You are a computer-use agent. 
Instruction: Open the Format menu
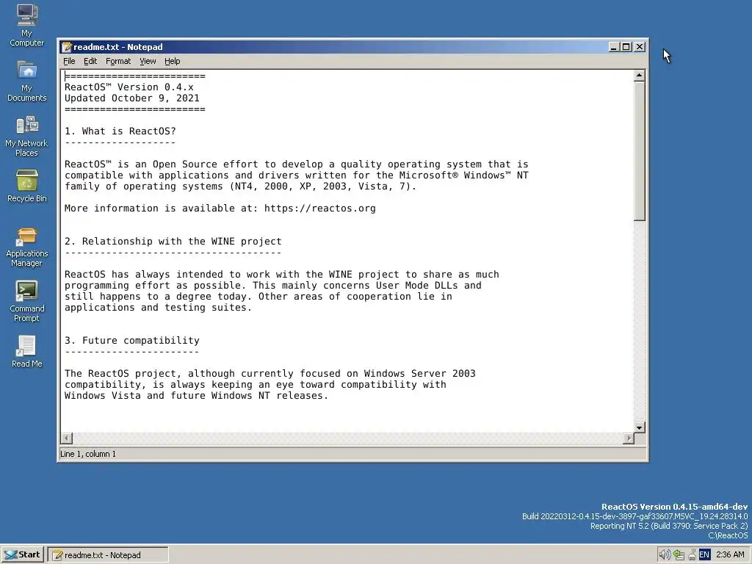pyautogui.click(x=118, y=61)
